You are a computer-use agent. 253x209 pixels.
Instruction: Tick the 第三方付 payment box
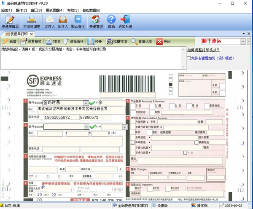click(168, 189)
